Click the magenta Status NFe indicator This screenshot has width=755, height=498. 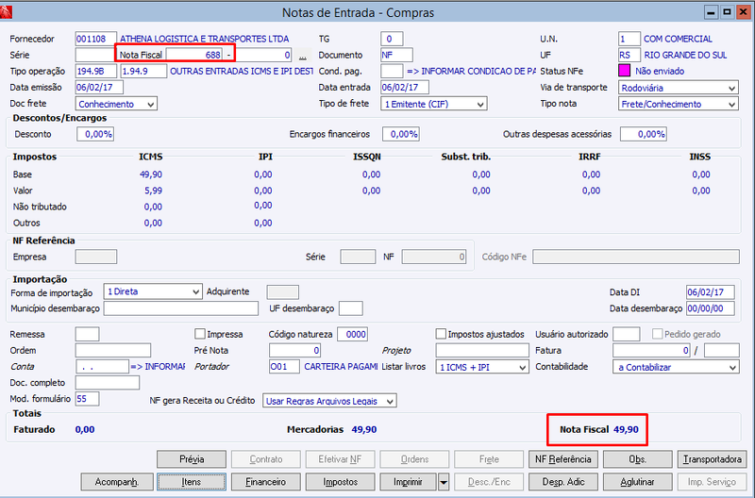click(624, 72)
